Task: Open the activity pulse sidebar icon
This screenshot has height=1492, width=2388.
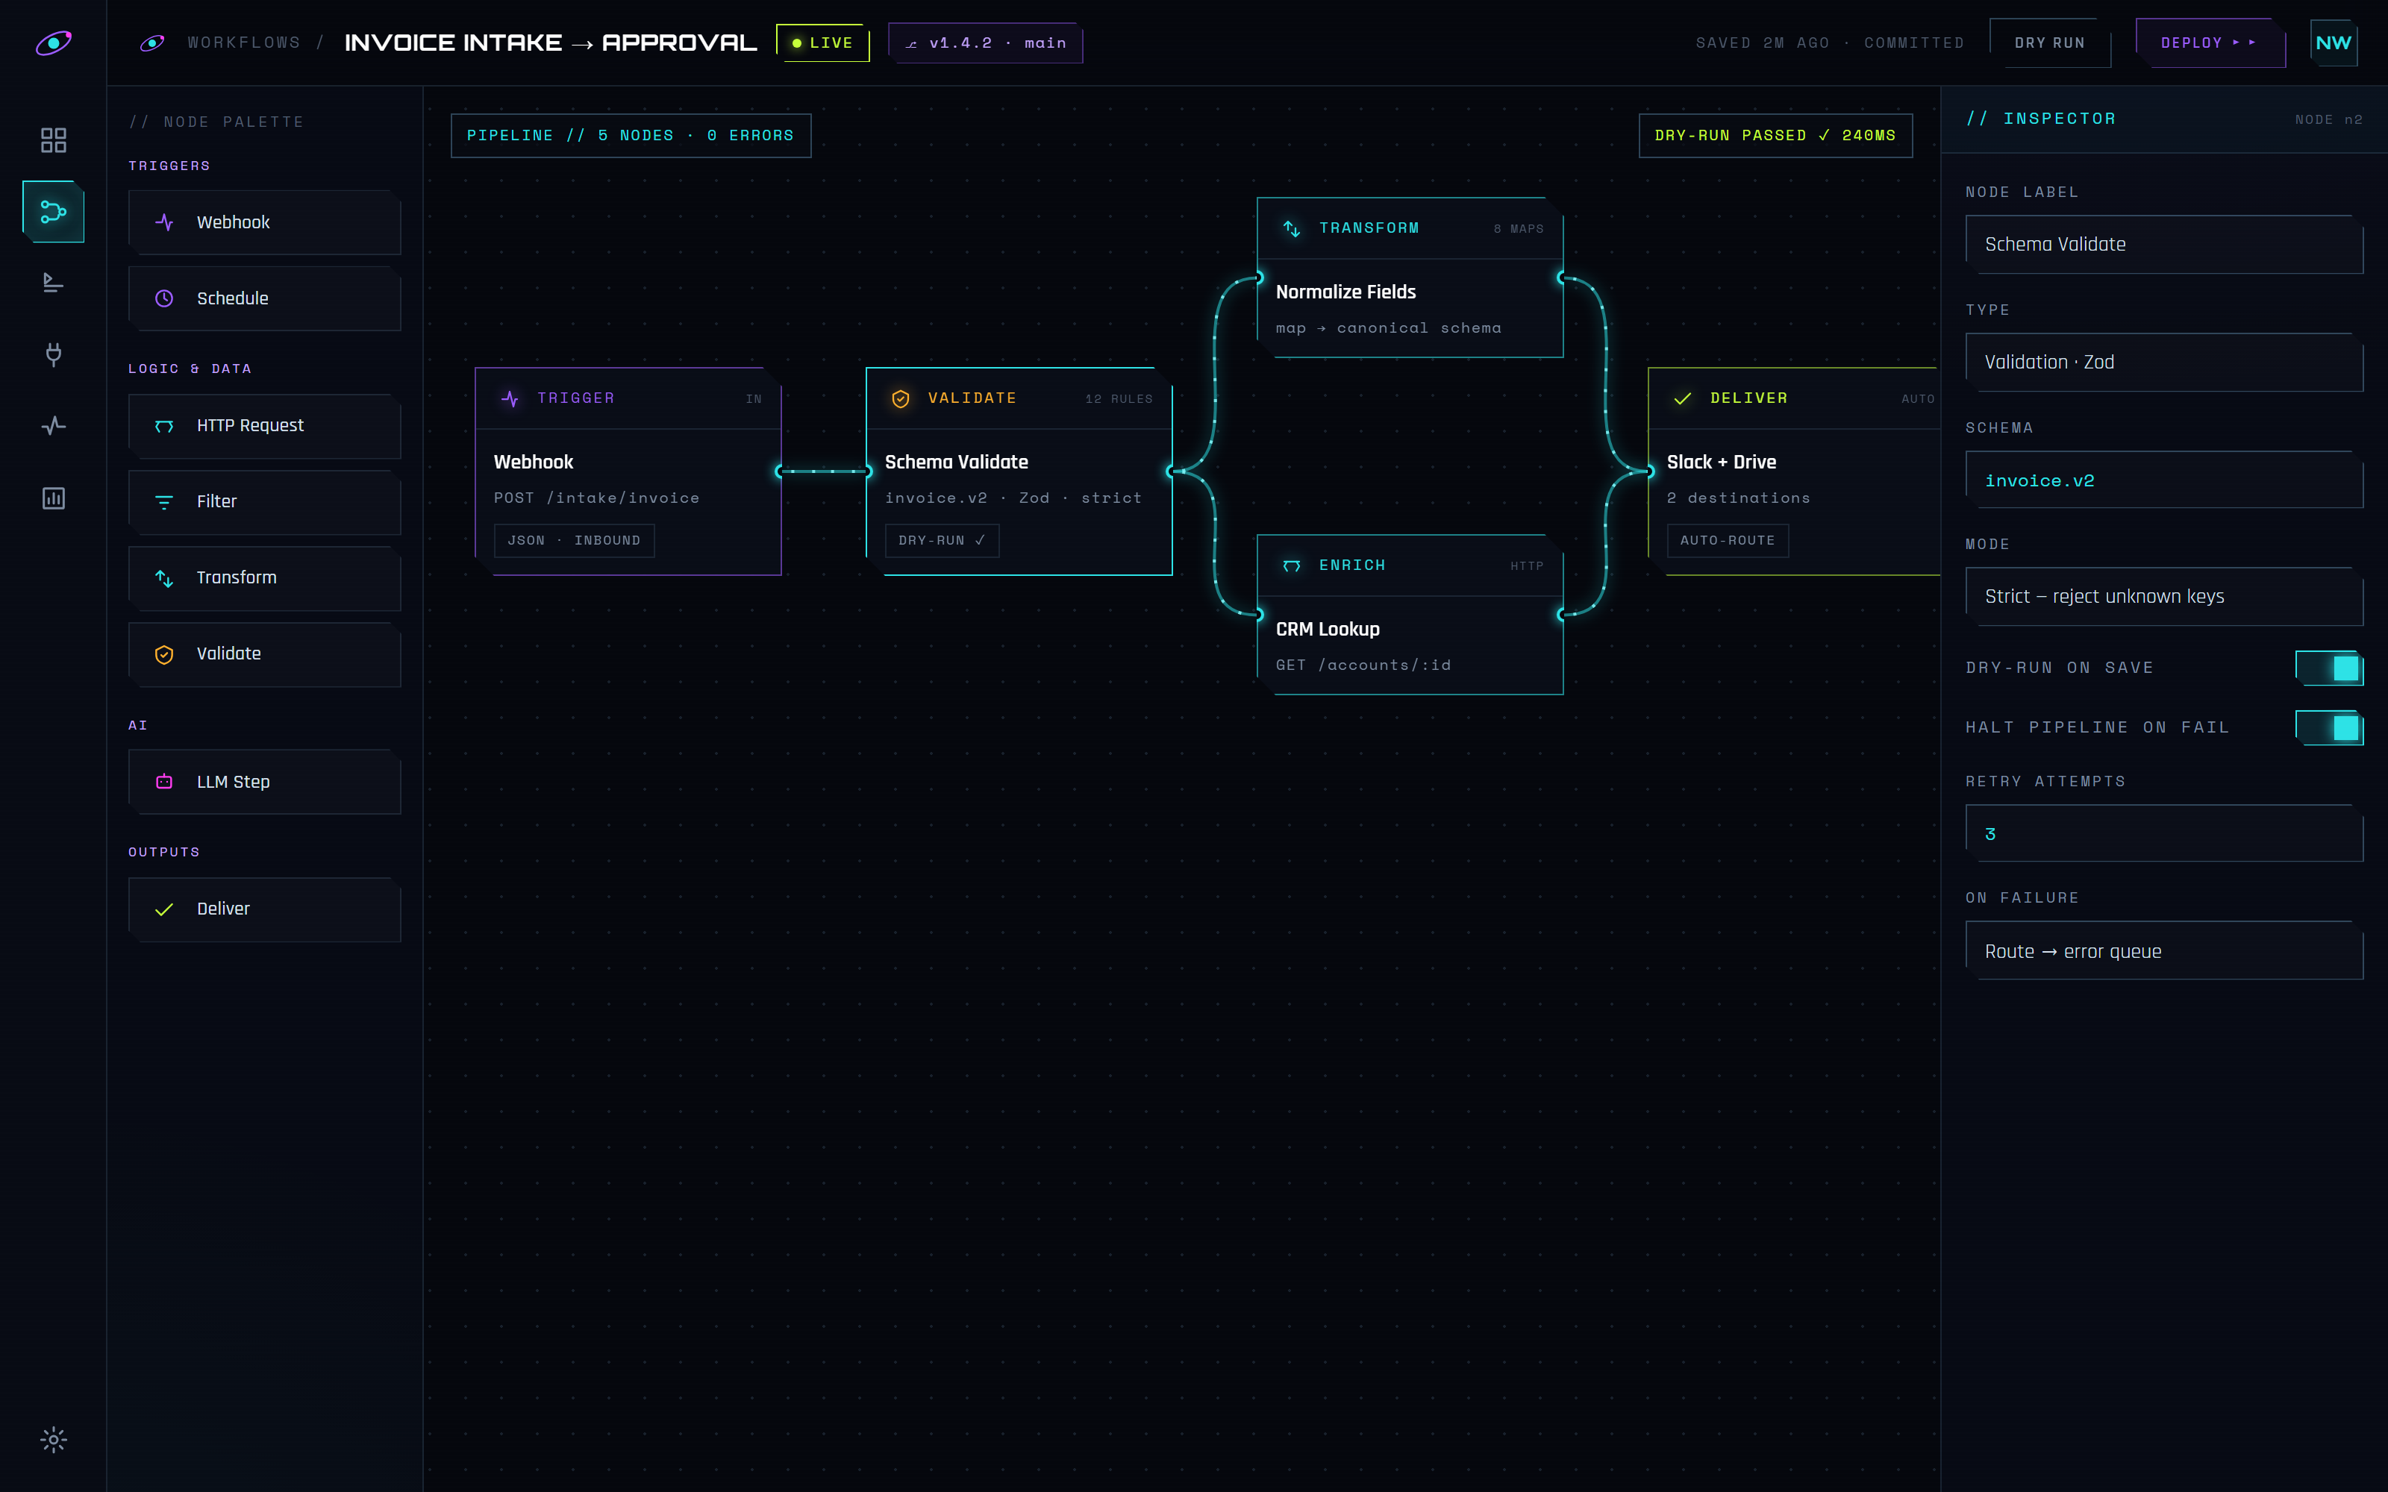Action: (x=53, y=426)
